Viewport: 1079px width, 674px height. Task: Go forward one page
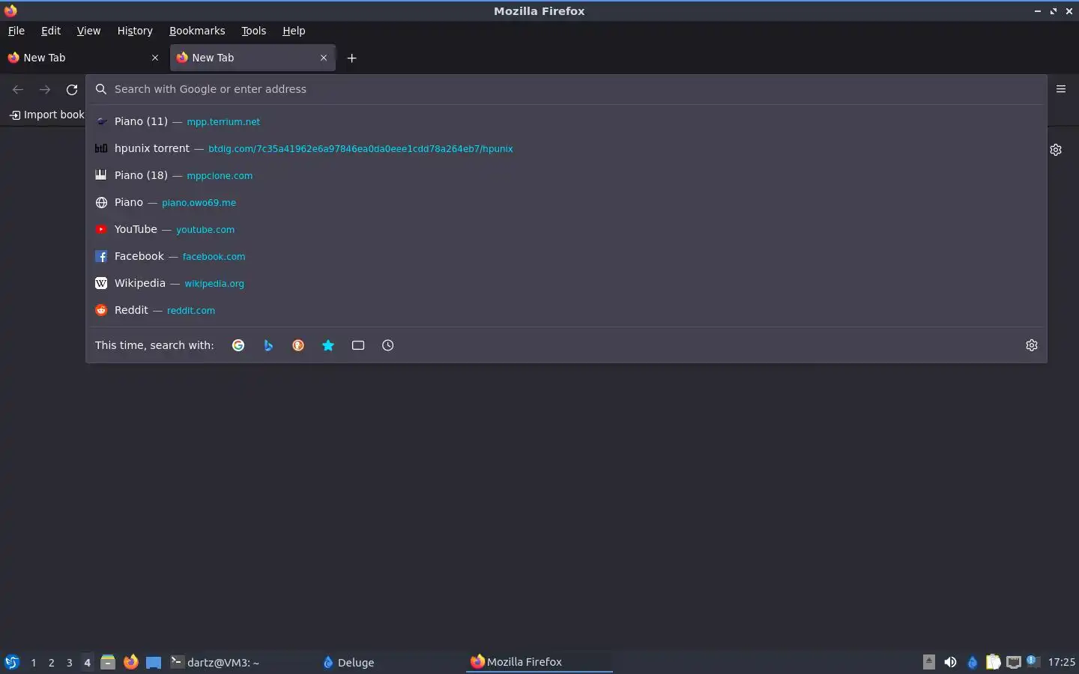coord(45,90)
